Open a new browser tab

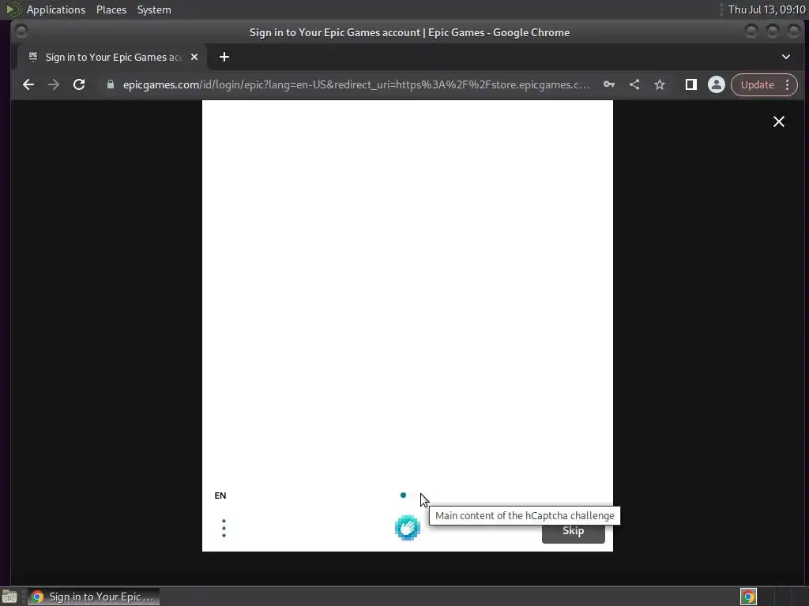(224, 57)
